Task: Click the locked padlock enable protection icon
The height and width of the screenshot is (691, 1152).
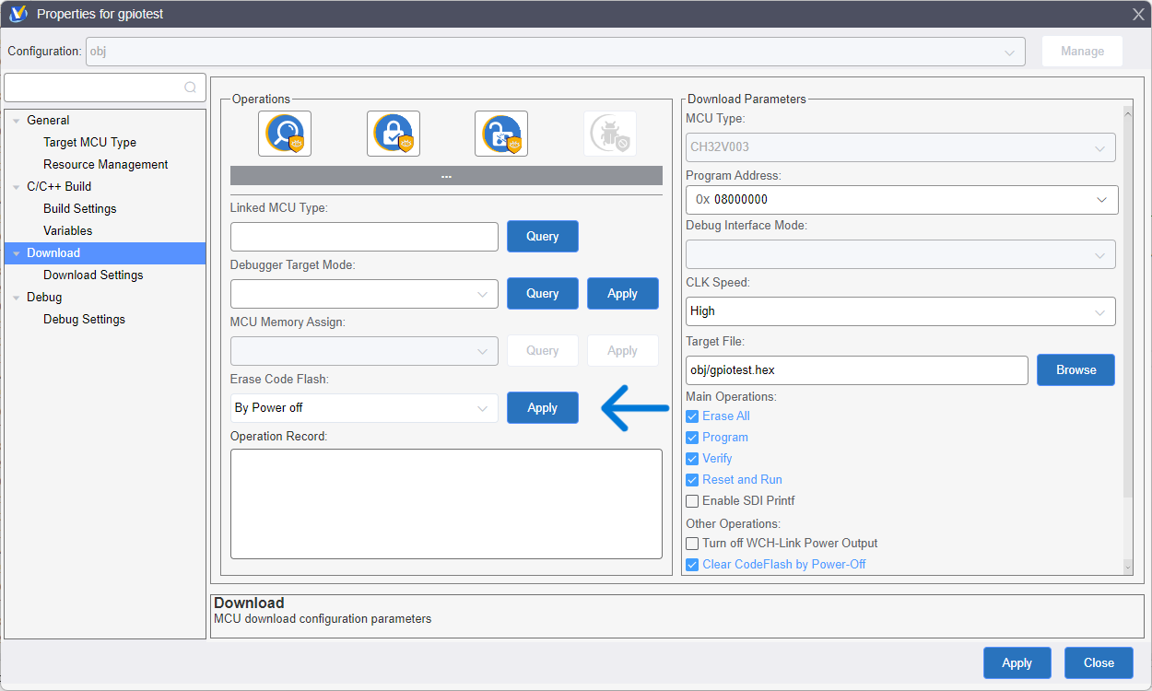Action: click(394, 134)
